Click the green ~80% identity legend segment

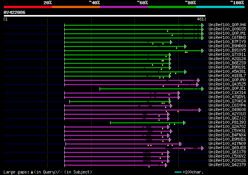(172, 7)
